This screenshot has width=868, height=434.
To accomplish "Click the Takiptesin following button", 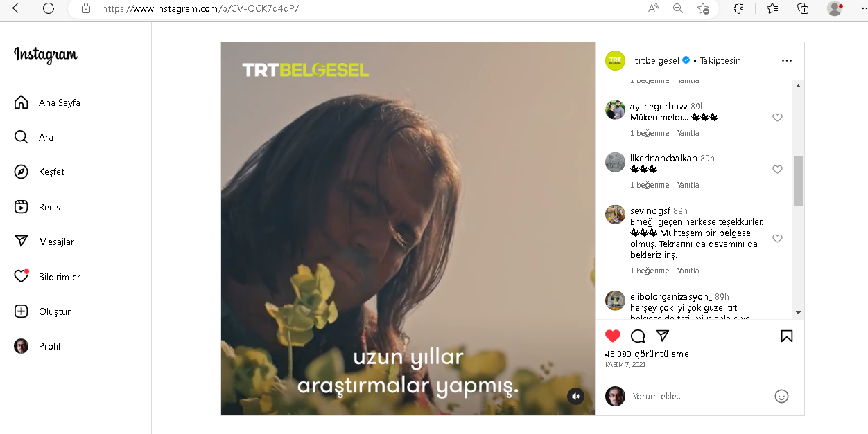I will click(x=720, y=61).
